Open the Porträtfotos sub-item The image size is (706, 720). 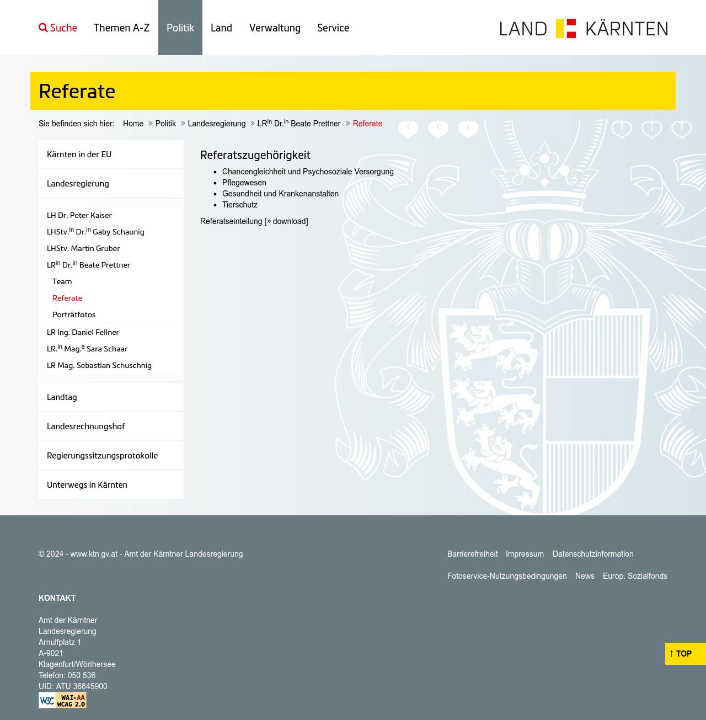pos(74,314)
